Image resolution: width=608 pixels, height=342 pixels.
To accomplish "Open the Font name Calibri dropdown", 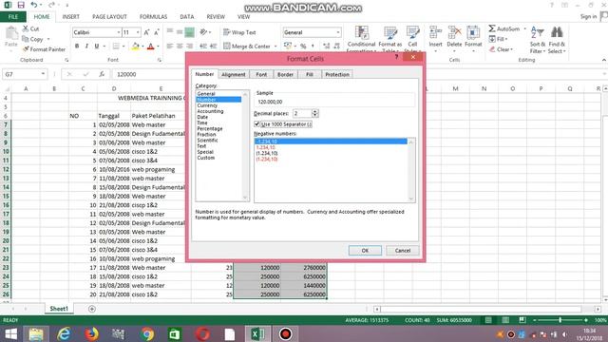I will coord(119,32).
